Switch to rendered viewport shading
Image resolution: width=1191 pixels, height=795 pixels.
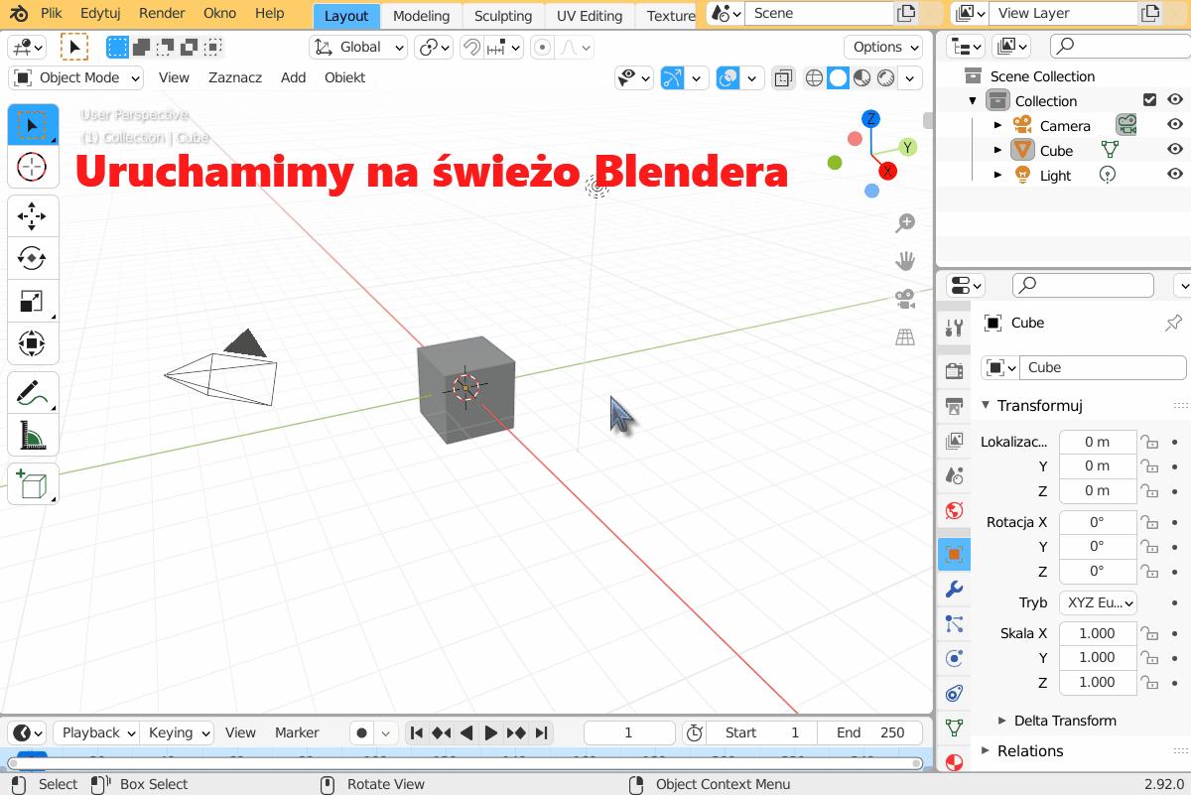[885, 77]
